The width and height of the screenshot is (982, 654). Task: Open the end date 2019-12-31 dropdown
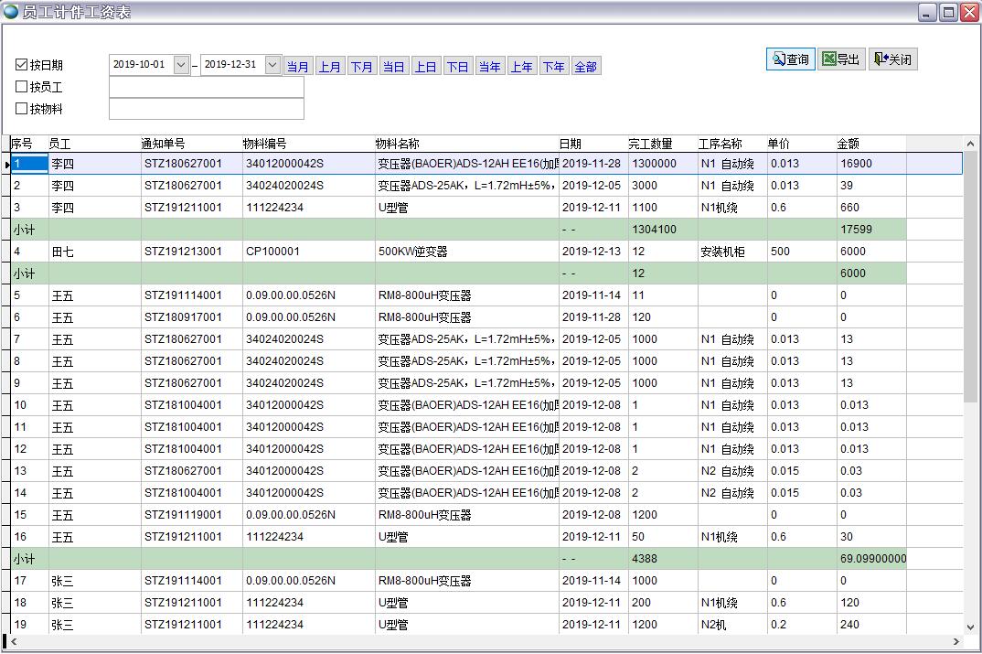[x=272, y=65]
